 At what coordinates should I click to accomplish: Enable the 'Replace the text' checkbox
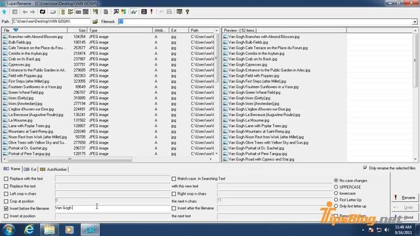click(6, 186)
